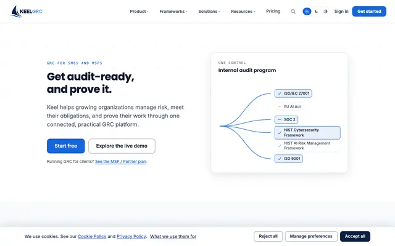This screenshot has width=395, height=246.
Task: Toggle the EU AI Act framework chip
Action: [x=289, y=106]
